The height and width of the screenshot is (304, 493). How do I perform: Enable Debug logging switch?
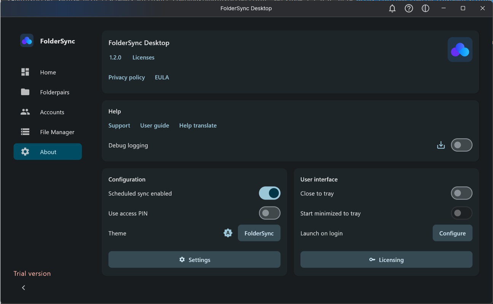click(x=461, y=145)
